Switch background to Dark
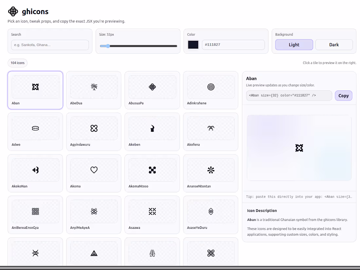The image size is (360, 270). tap(334, 45)
